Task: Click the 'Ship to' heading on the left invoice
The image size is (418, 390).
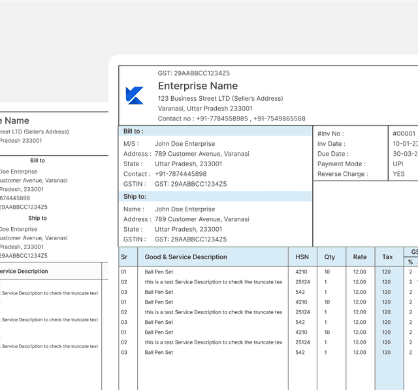Action: (x=38, y=218)
